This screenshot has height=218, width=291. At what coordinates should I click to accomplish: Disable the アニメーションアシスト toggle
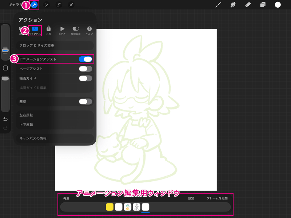click(x=85, y=59)
